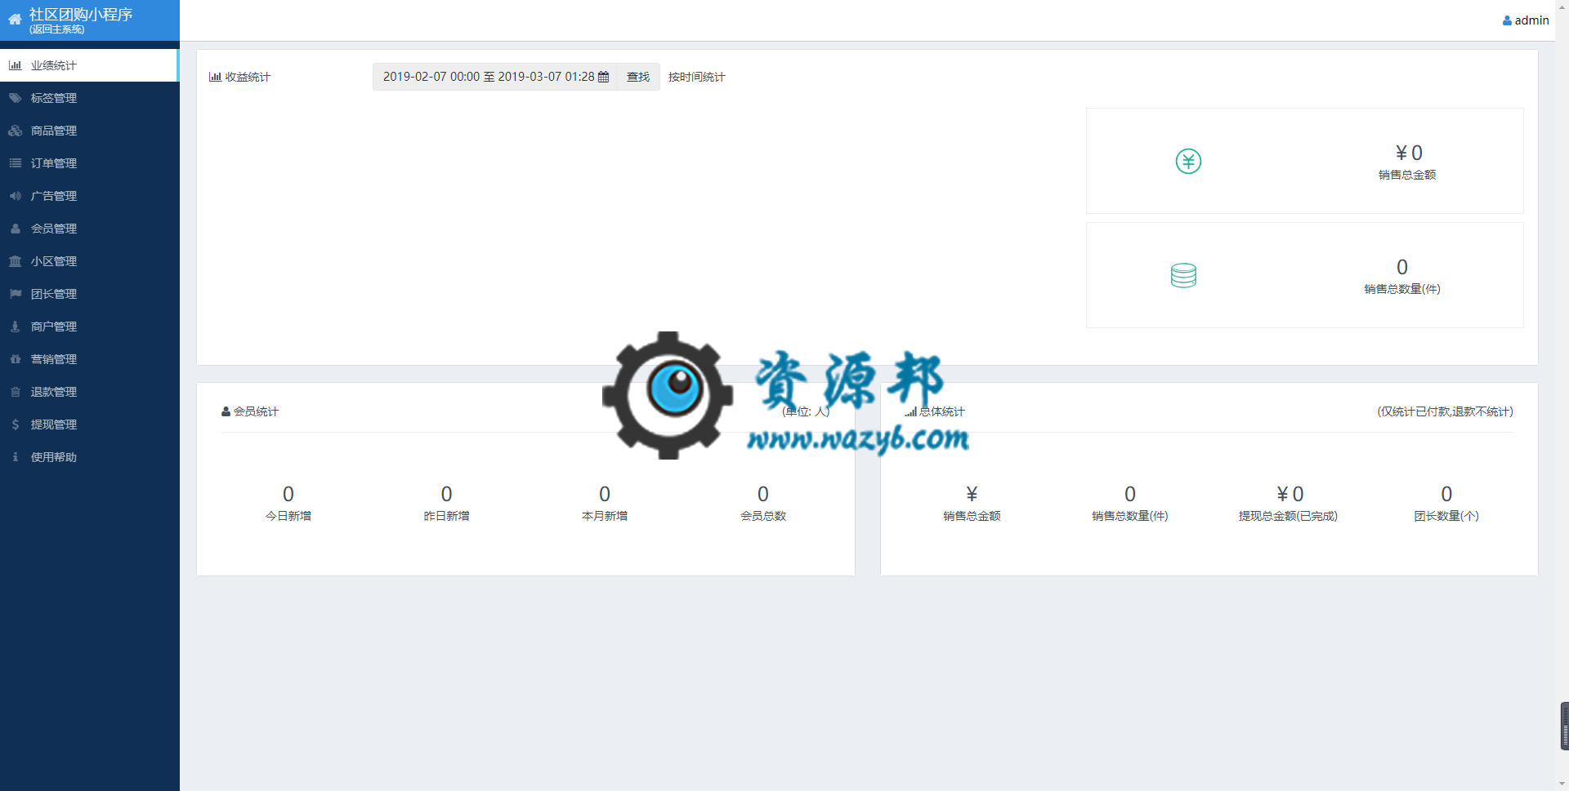The image size is (1569, 791).
Task: Click the 使用帮助 info icon
Action: pos(16,457)
